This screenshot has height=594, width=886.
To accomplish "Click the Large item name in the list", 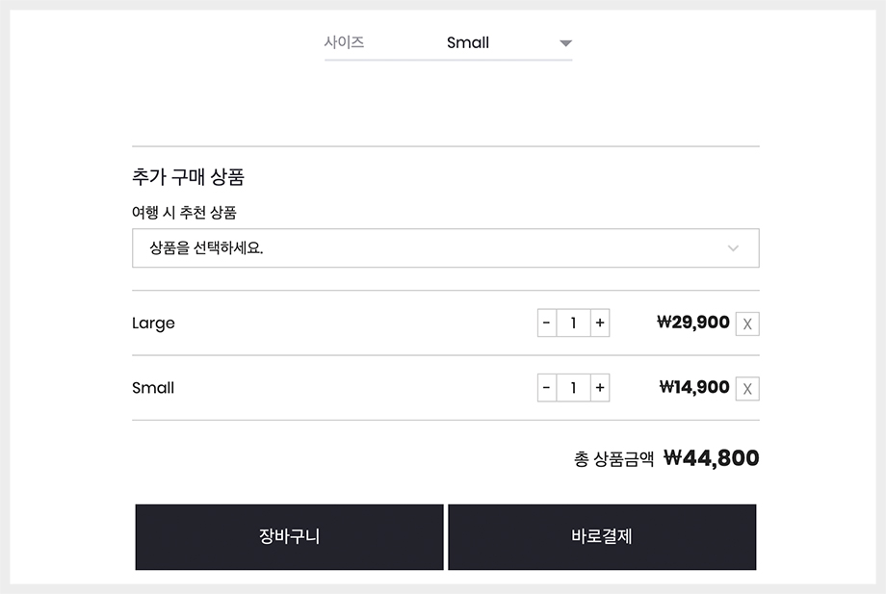I will tap(153, 323).
